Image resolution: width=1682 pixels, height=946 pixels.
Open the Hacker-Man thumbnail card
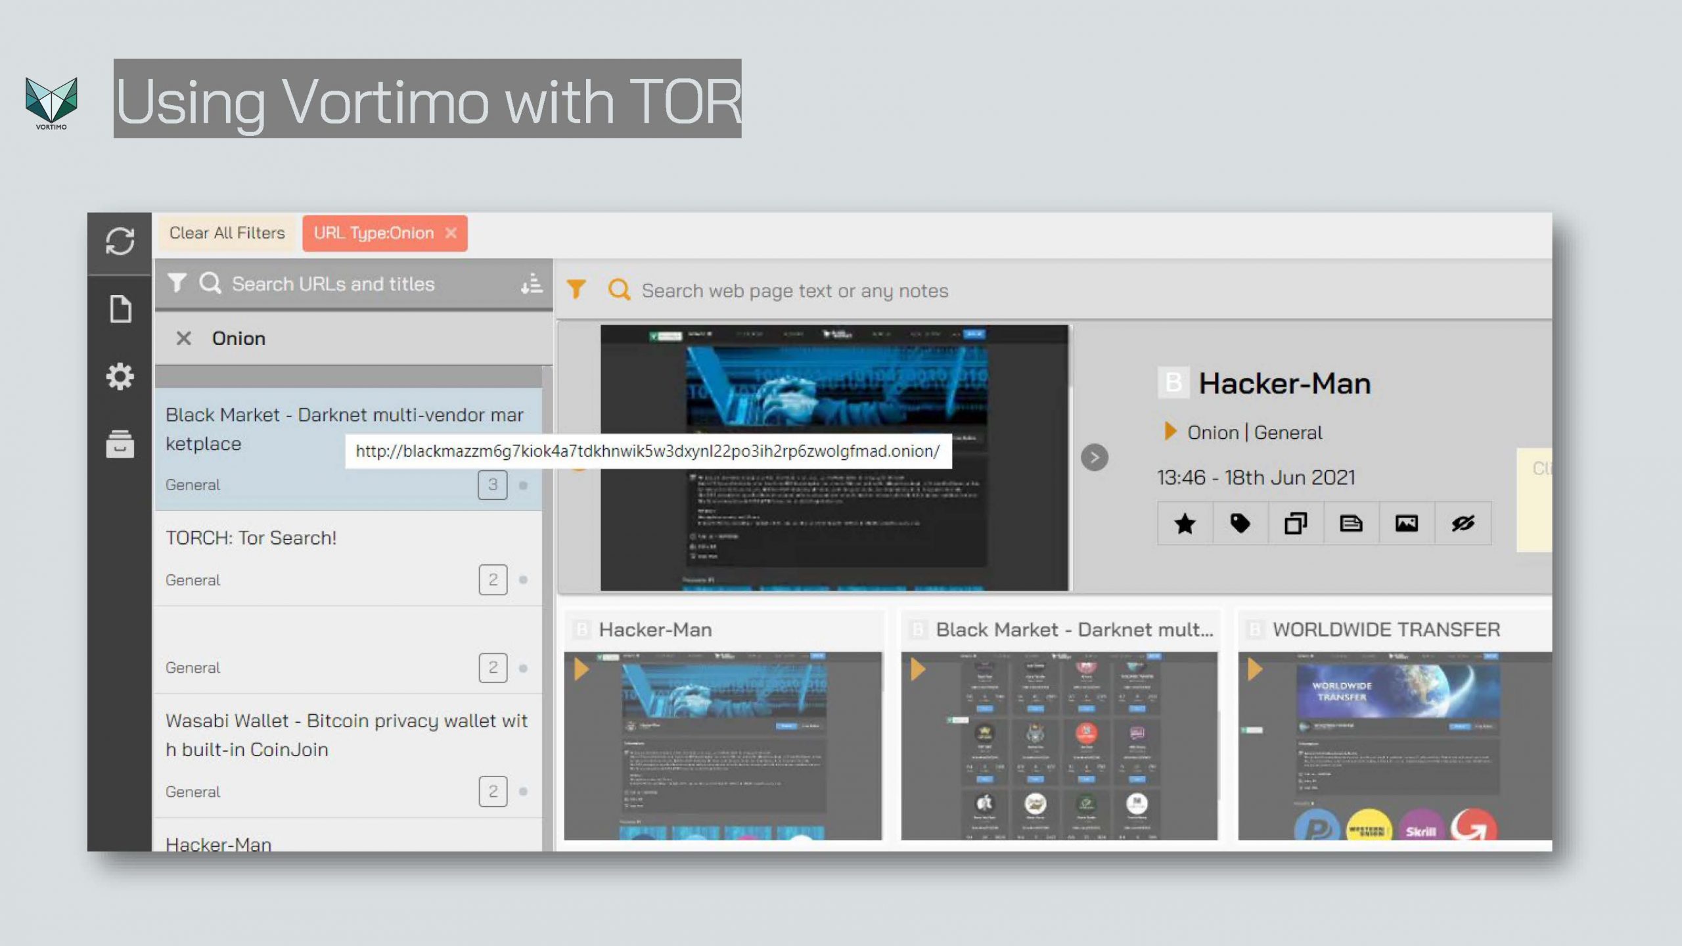723,726
